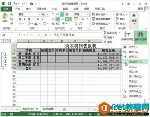150x117 pixels.
Task: Choose Go To in the menu
Action: (x=134, y=57)
